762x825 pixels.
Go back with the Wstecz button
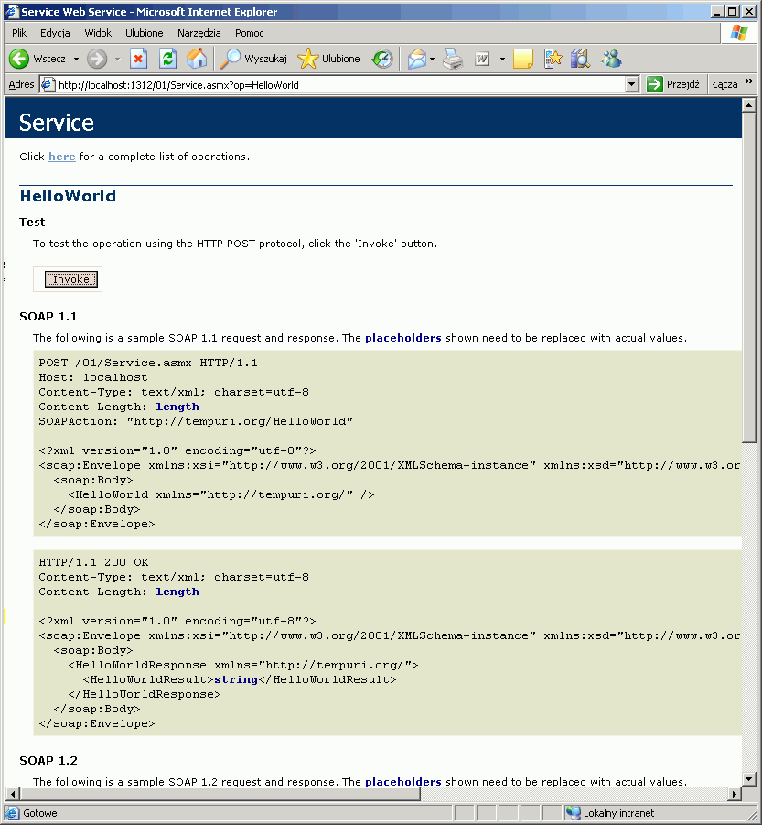point(38,59)
